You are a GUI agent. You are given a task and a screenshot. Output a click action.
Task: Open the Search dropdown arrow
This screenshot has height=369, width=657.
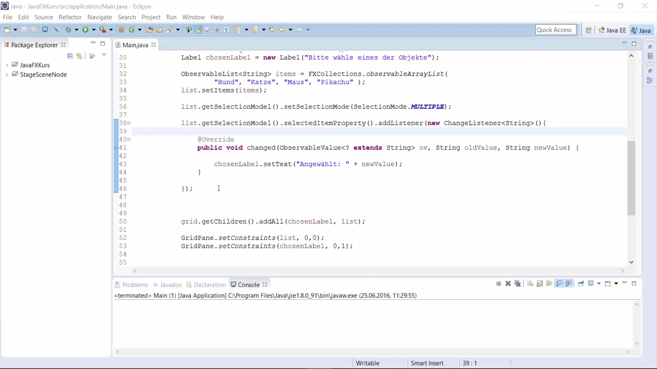pyautogui.click(x=178, y=30)
